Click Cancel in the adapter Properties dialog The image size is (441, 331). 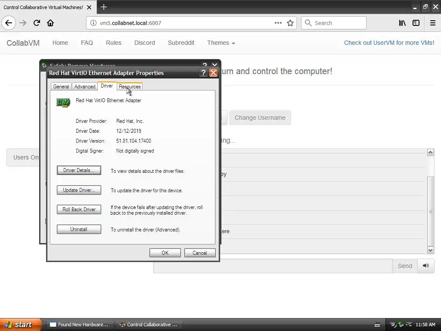pyautogui.click(x=200, y=253)
